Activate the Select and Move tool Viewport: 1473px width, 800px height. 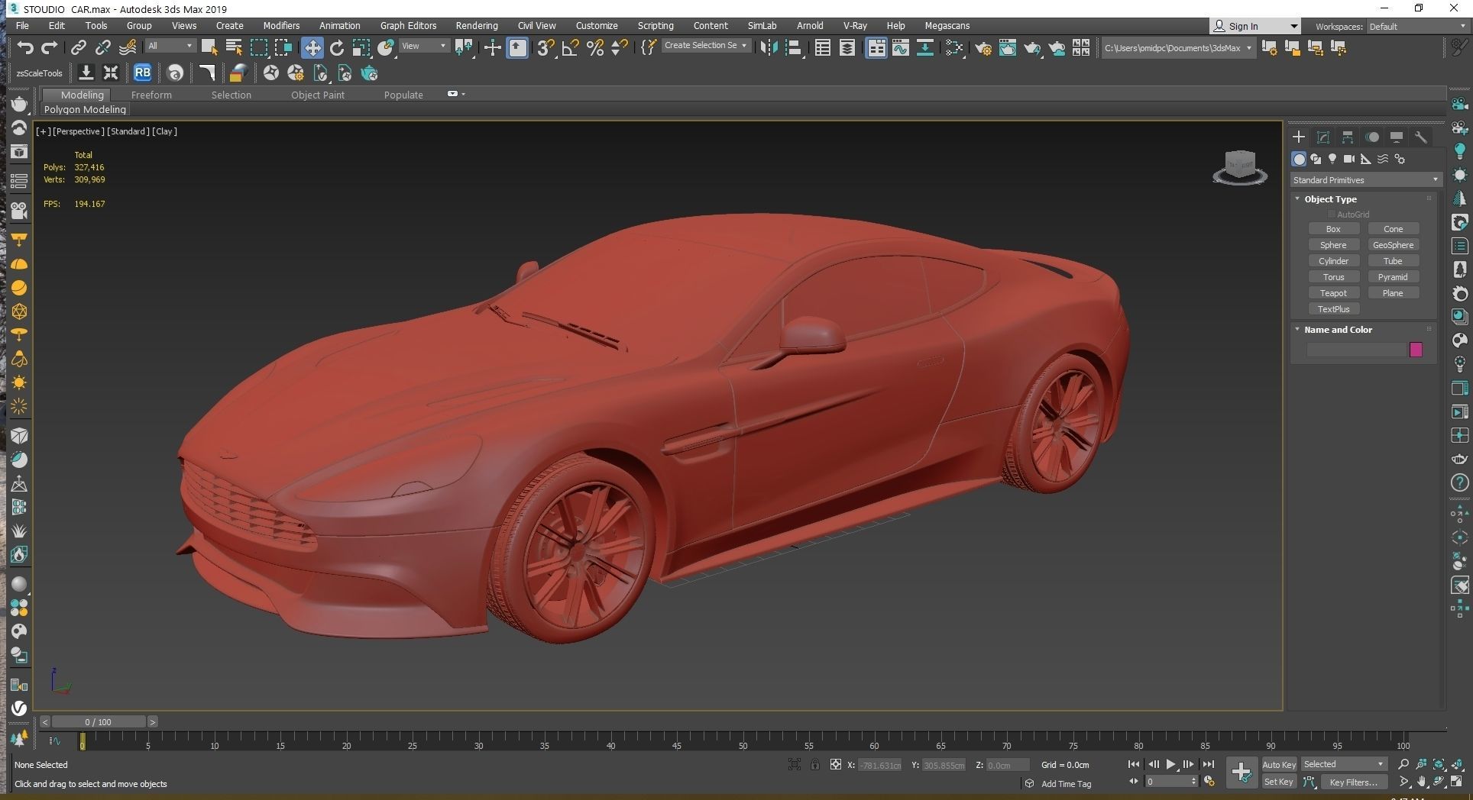312,47
